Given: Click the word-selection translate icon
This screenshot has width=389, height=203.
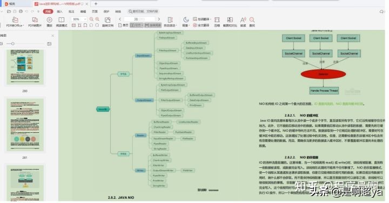Looking at the screenshot, I should 195,19.
